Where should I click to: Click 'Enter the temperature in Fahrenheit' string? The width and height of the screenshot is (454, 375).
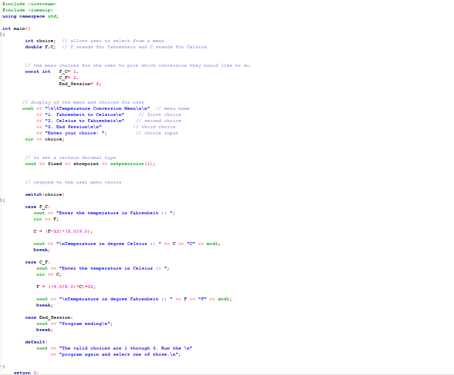click(114, 213)
